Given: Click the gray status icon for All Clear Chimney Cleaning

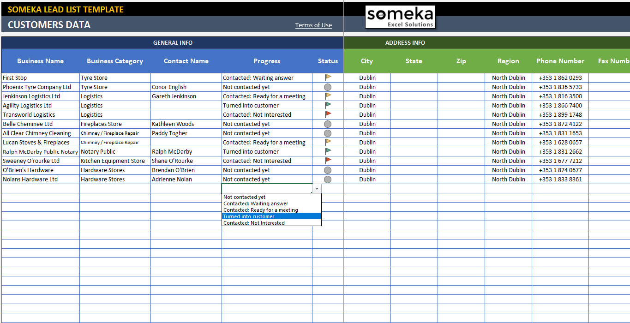Looking at the screenshot, I should (328, 133).
